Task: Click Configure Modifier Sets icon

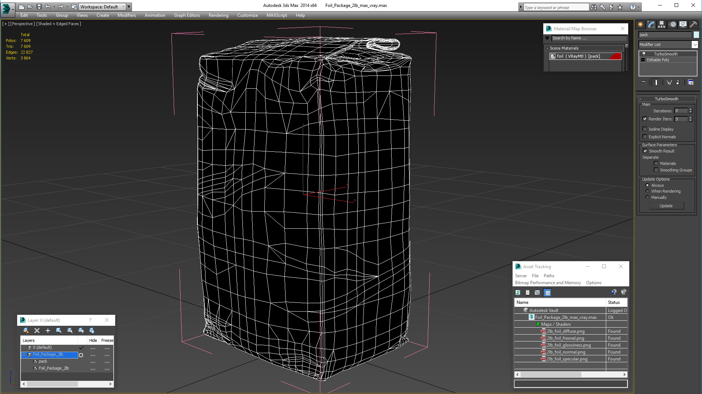Action: click(691, 82)
